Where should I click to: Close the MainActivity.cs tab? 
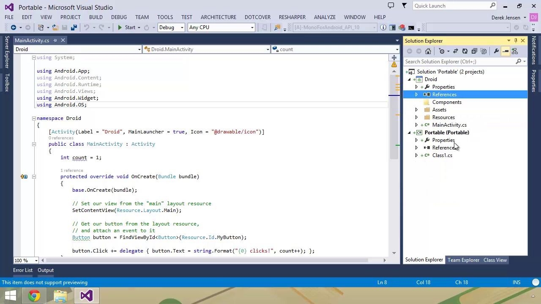tap(63, 41)
